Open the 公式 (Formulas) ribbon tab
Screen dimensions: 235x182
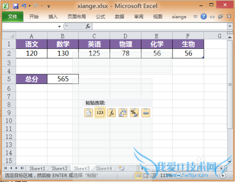pos(101,16)
